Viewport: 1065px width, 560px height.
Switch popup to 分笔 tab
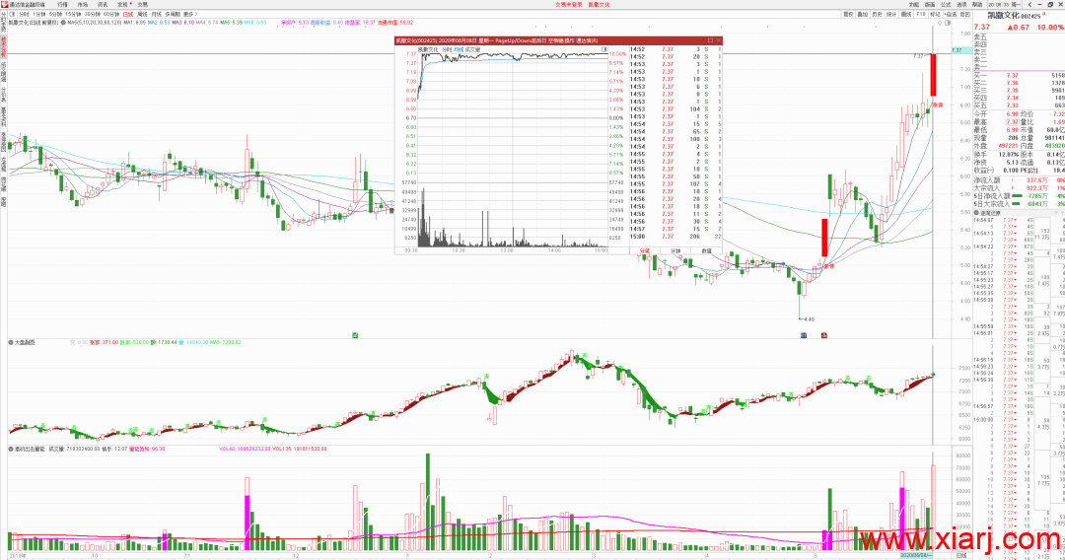pos(645,251)
